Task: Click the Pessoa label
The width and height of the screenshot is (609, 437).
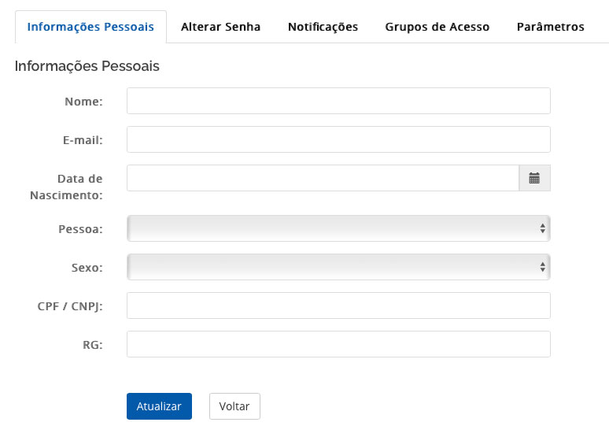Action: pyautogui.click(x=80, y=229)
